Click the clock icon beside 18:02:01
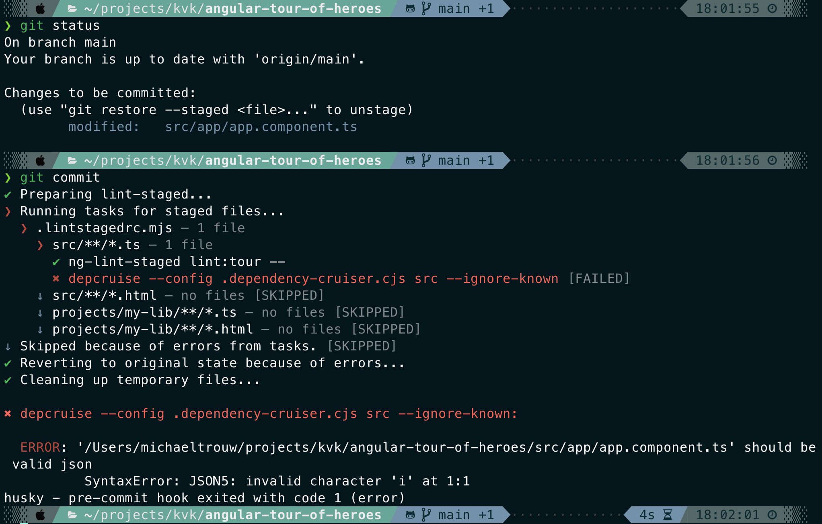This screenshot has width=822, height=524. (772, 515)
